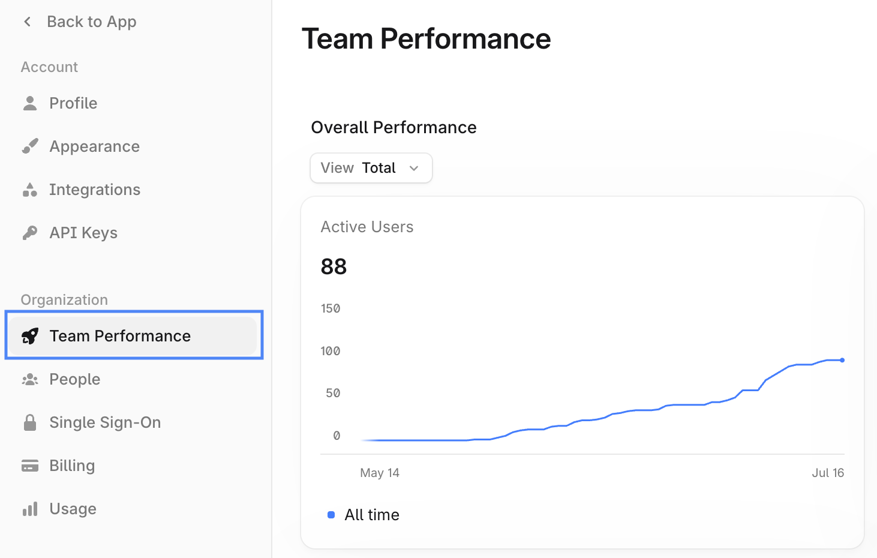Click the blue All time legend dot
The height and width of the screenshot is (558, 877).
tap(331, 515)
